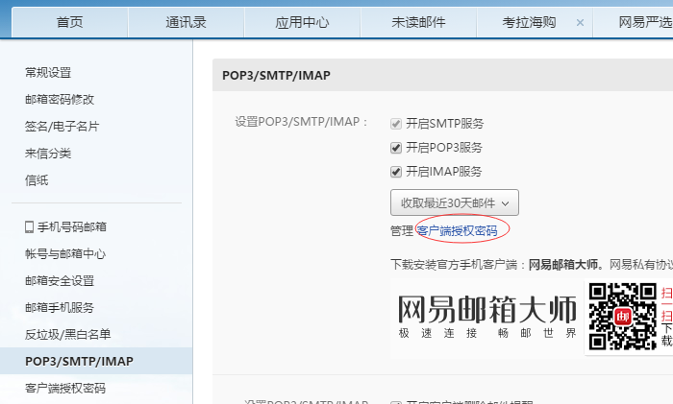
Task: Select 反垃圾/黑白名单 in the sidebar
Action: tap(68, 334)
